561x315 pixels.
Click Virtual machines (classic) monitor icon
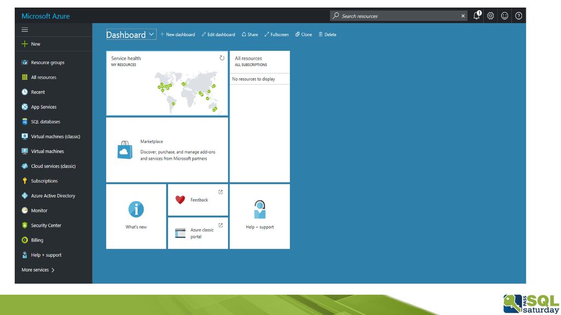pyautogui.click(x=24, y=136)
